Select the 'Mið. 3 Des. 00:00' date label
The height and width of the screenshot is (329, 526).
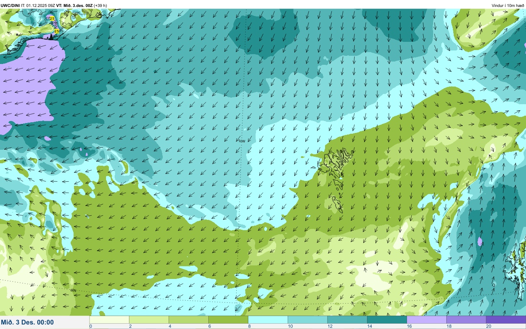click(27, 322)
